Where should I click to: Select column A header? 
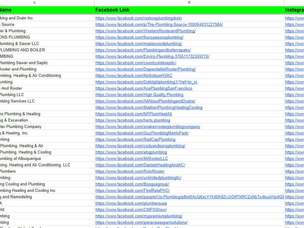click(x=47, y=2)
